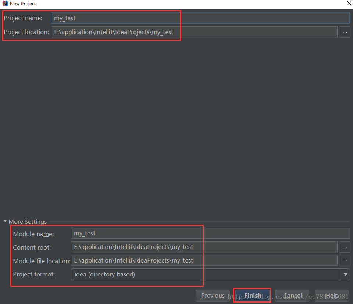Click the 'Project location:' label
The width and height of the screenshot is (353, 304).
click(26, 32)
